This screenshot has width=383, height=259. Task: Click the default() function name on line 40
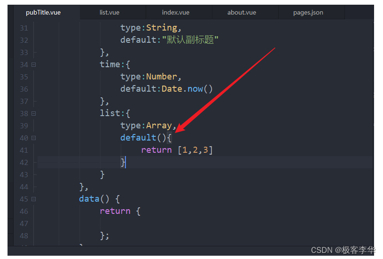pos(138,138)
